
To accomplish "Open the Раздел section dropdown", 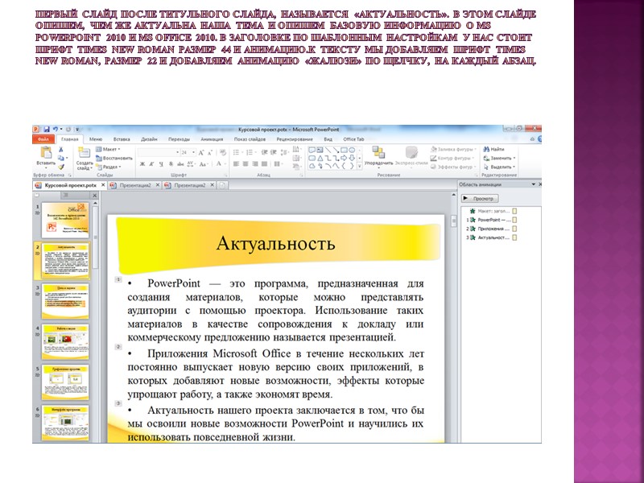I will click(109, 167).
